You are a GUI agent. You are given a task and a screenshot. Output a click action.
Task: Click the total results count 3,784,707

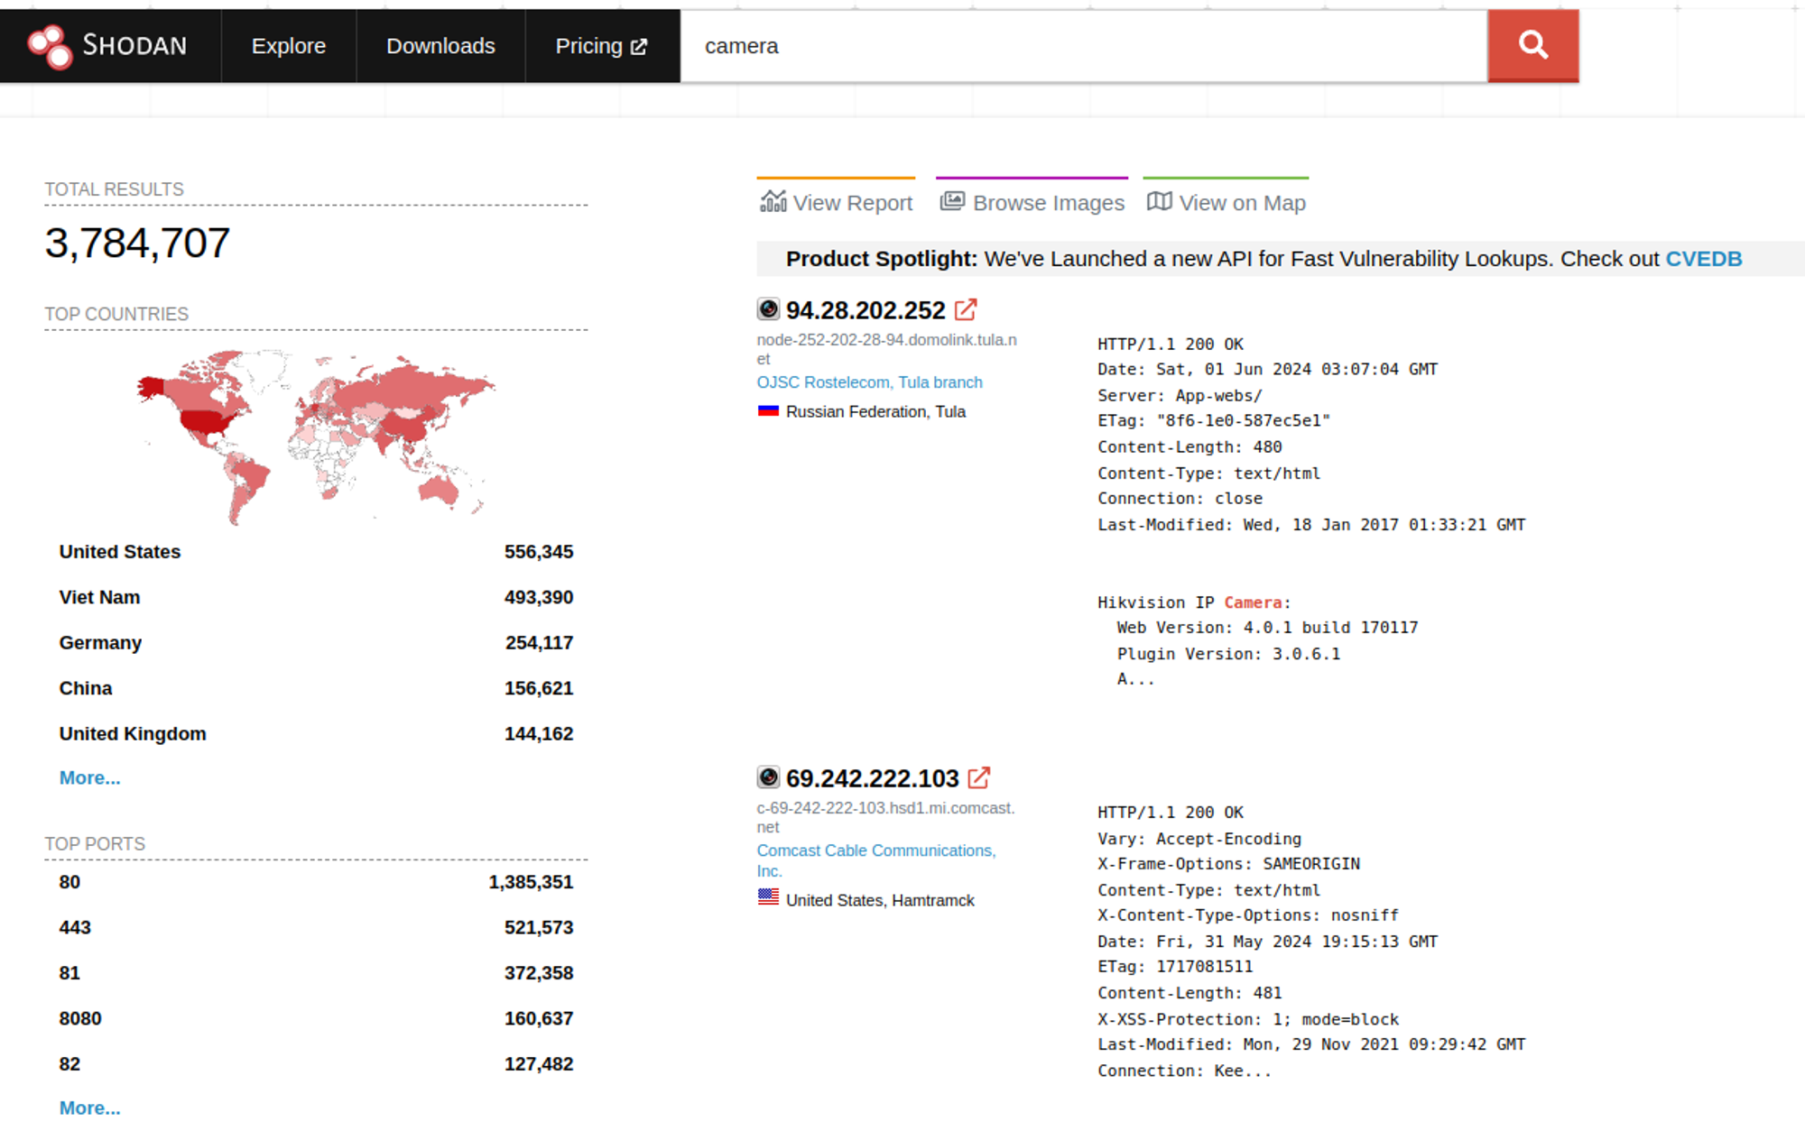point(138,243)
